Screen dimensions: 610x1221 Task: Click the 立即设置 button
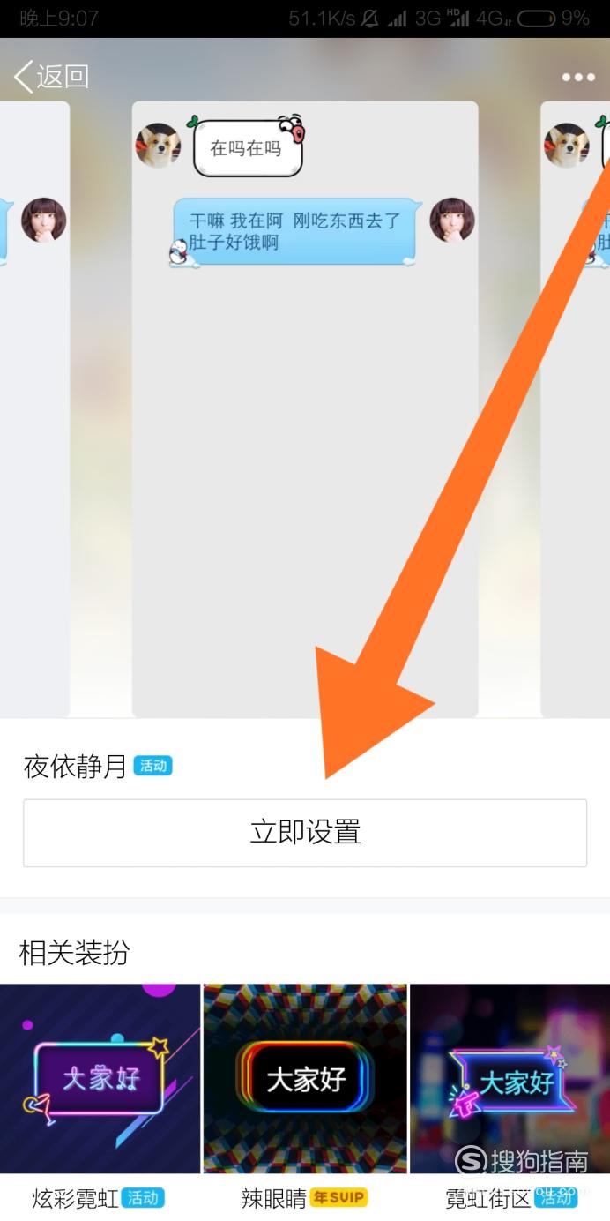[x=305, y=833]
